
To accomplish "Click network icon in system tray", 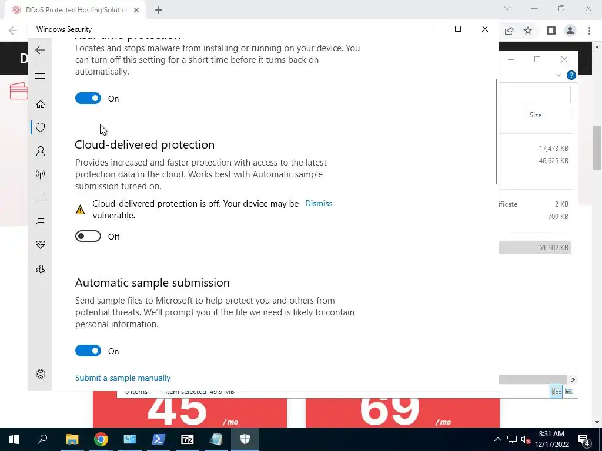I will (512, 439).
